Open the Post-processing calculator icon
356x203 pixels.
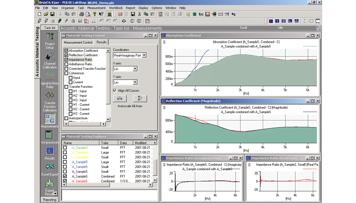tap(49, 134)
